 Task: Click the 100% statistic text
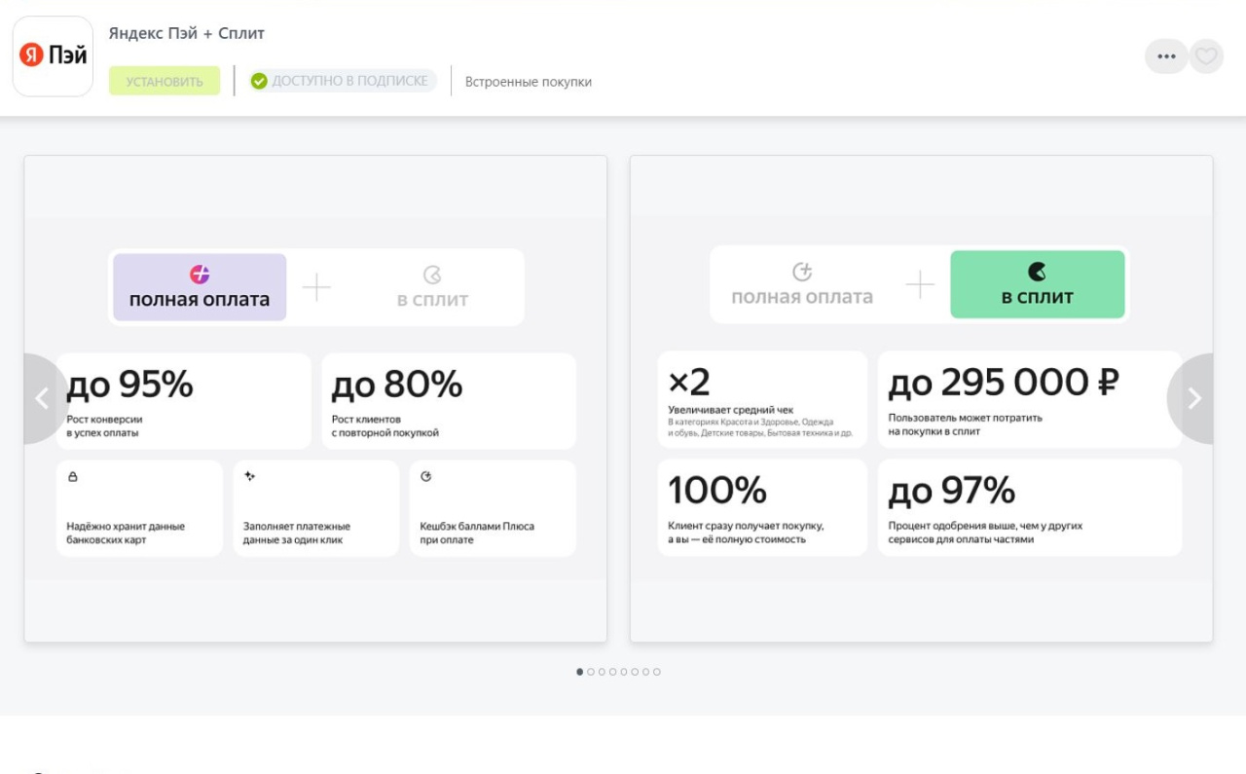pyautogui.click(x=717, y=491)
